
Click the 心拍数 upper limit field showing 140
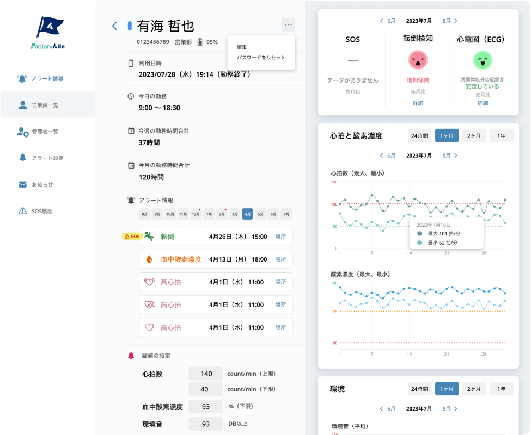point(206,374)
